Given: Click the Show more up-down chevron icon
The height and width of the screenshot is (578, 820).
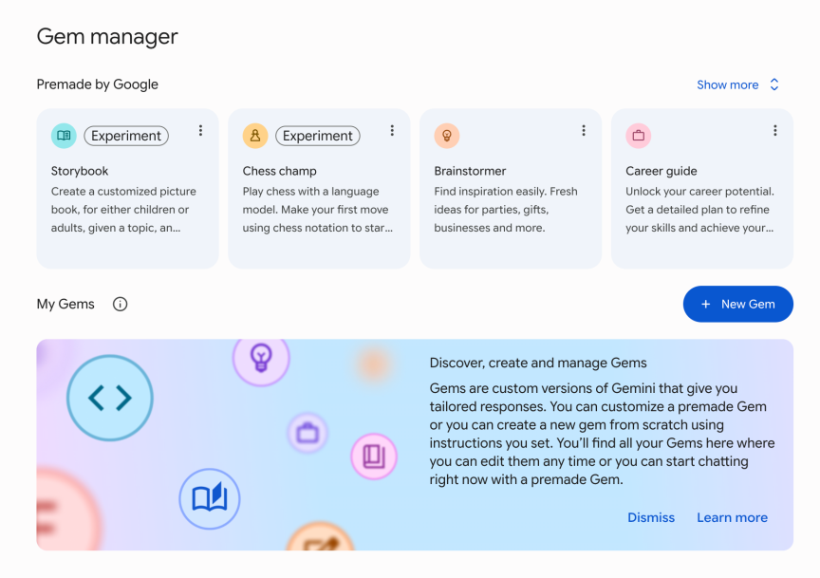Looking at the screenshot, I should [774, 84].
